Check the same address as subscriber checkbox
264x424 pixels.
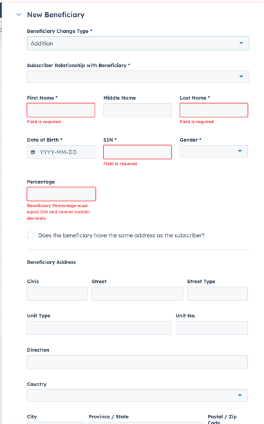click(x=31, y=235)
